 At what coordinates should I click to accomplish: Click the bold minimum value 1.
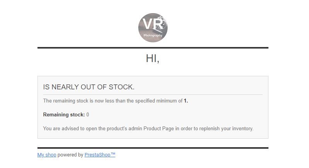coord(186,101)
